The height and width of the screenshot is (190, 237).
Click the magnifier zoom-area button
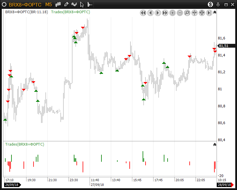[x=187, y=13]
